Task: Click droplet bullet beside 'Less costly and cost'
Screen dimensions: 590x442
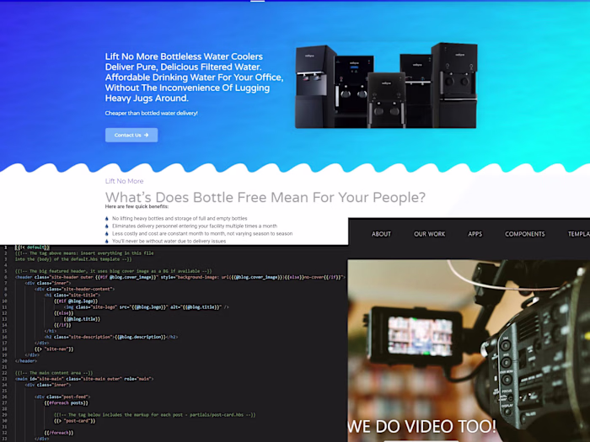Action: pyautogui.click(x=107, y=233)
